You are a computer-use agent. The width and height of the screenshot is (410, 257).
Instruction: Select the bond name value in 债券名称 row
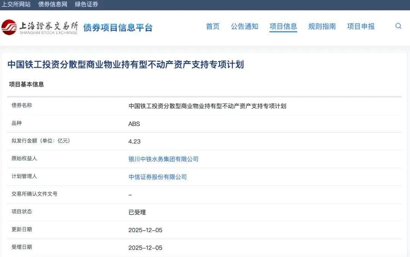[x=207, y=106]
